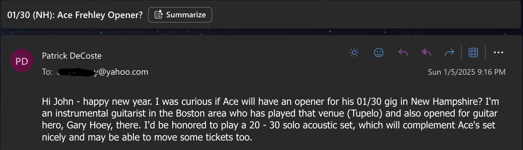Click the word 'Boston' in the message

point(190,113)
